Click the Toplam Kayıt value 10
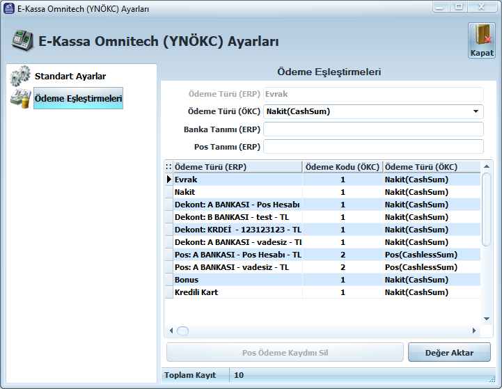Screen dimensions: 502x389 239,375
